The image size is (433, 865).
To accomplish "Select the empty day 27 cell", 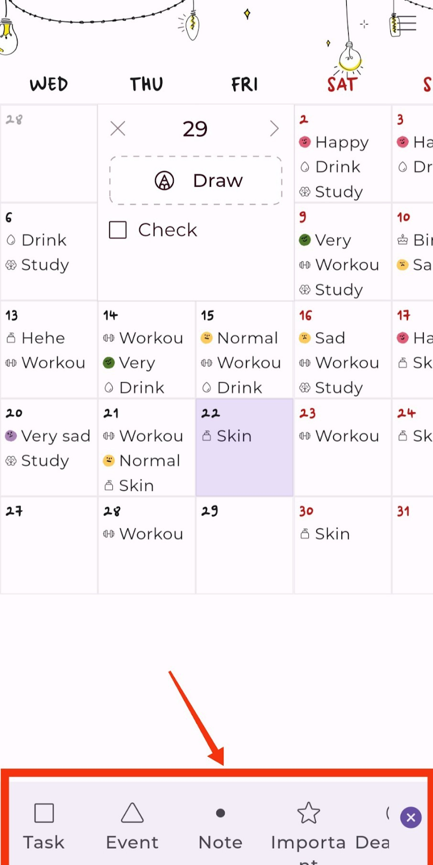I will click(x=49, y=546).
